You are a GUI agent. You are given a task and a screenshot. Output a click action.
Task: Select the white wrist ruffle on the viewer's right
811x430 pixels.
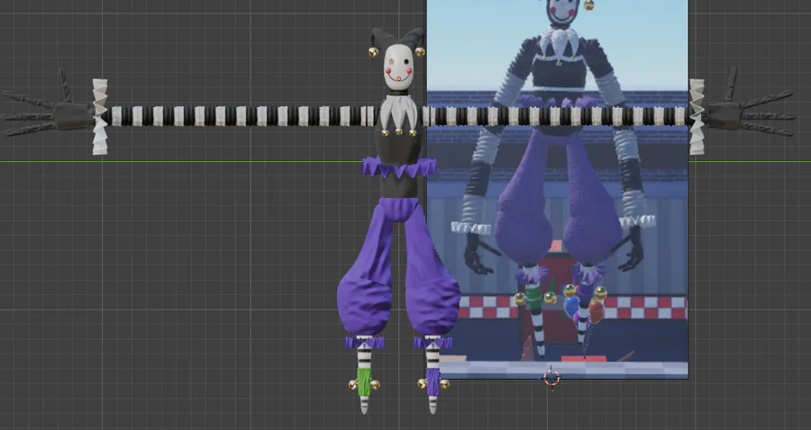697,117
